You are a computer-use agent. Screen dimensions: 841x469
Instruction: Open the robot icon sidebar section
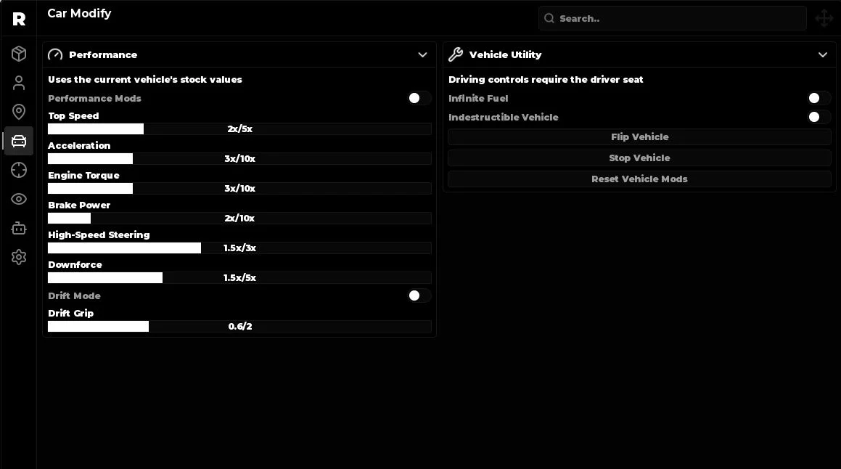point(19,228)
